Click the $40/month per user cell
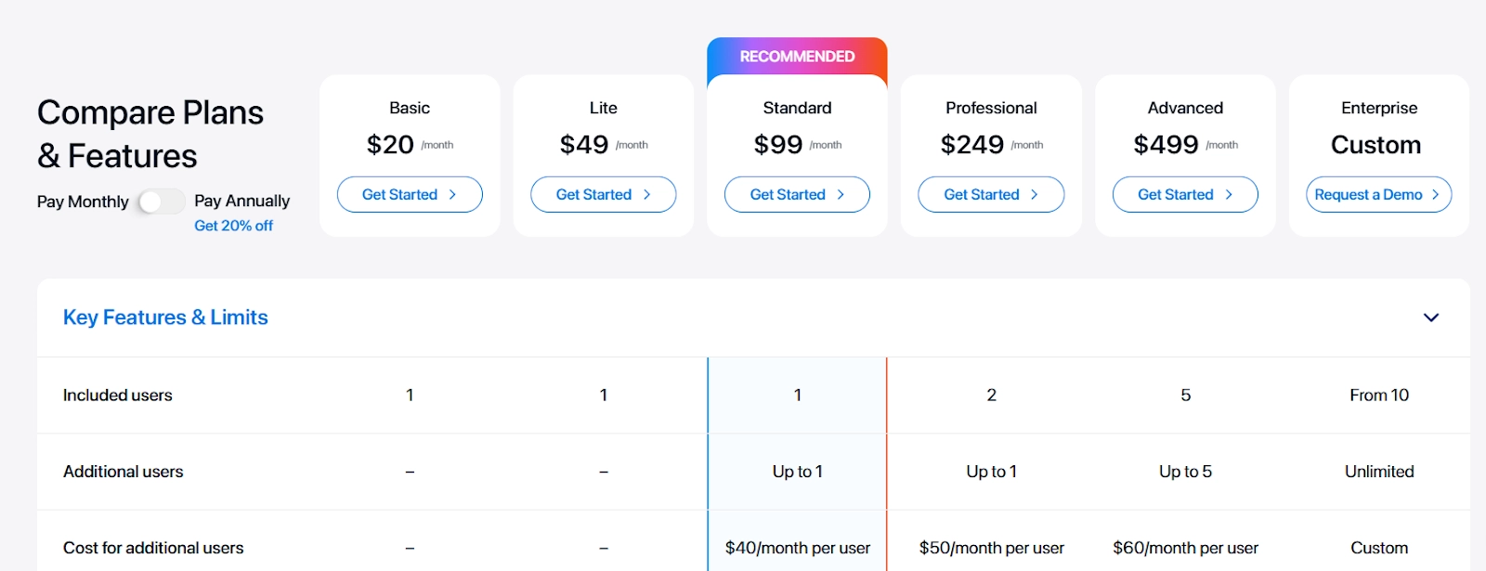This screenshot has width=1486, height=571. click(x=797, y=548)
